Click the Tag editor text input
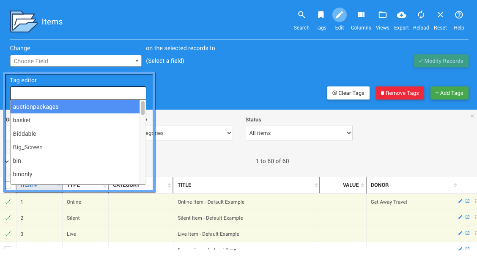The width and height of the screenshot is (477, 261). tap(78, 93)
